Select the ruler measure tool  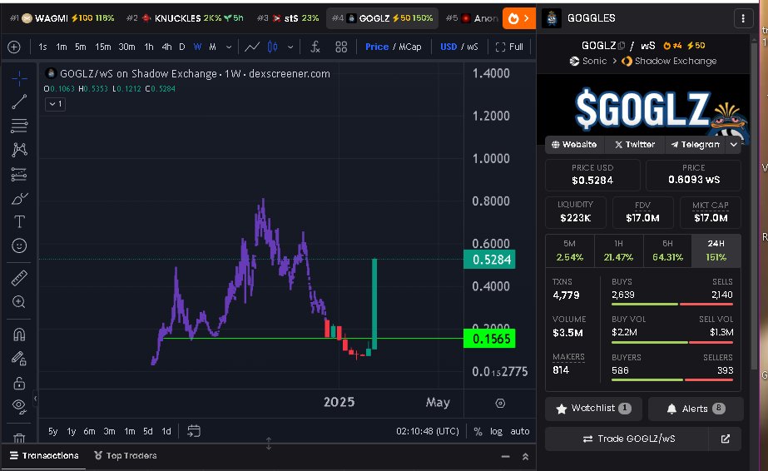[19, 278]
